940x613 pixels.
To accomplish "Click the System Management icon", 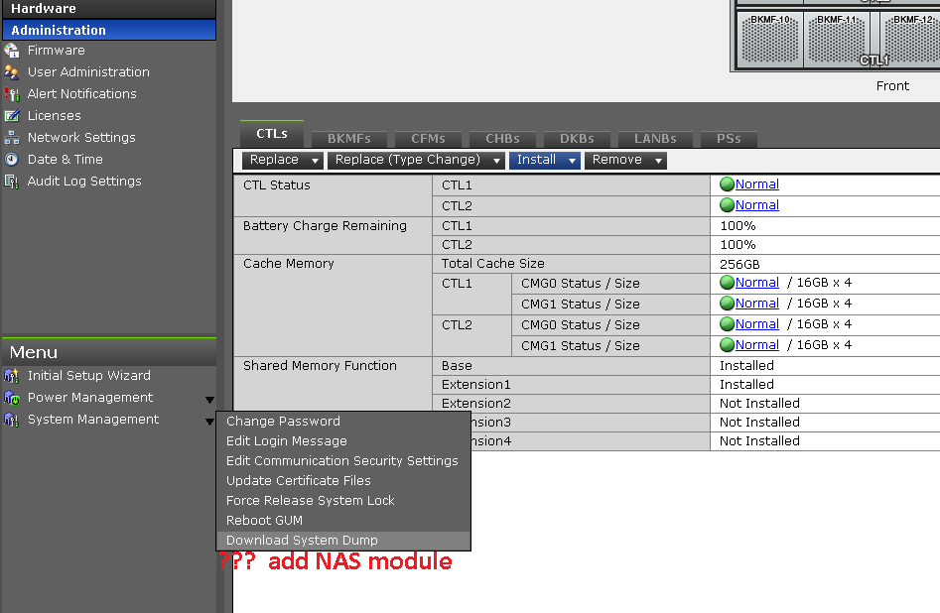I will click(11, 420).
